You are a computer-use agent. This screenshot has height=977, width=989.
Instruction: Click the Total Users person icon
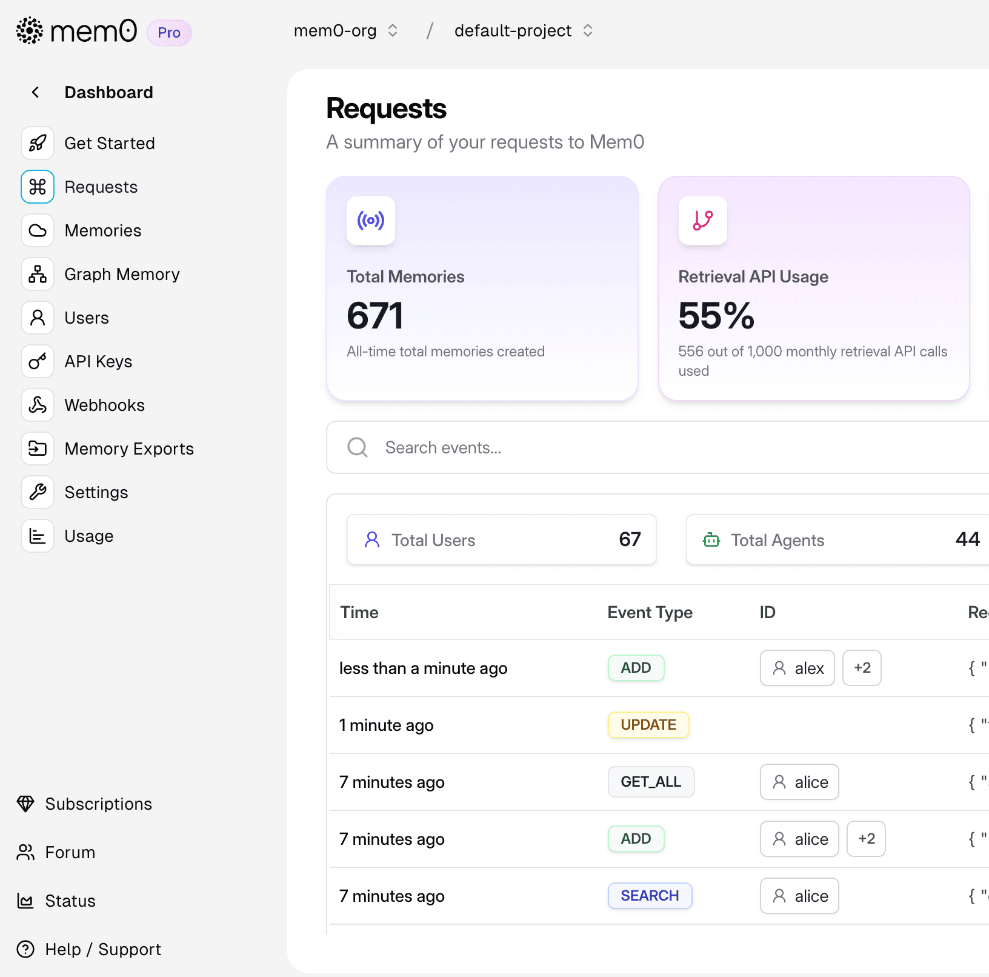click(x=372, y=539)
